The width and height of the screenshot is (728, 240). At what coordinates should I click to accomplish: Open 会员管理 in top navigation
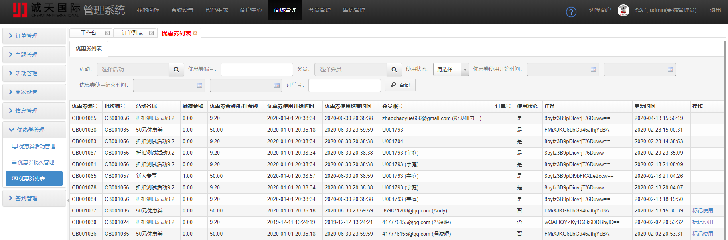click(x=320, y=10)
